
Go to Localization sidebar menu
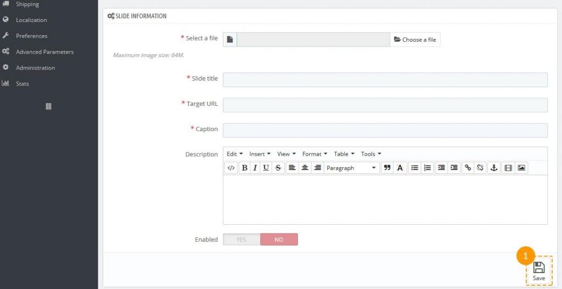pos(31,20)
